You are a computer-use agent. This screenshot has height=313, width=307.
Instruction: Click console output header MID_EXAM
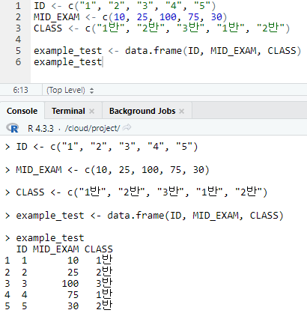coord(56,249)
